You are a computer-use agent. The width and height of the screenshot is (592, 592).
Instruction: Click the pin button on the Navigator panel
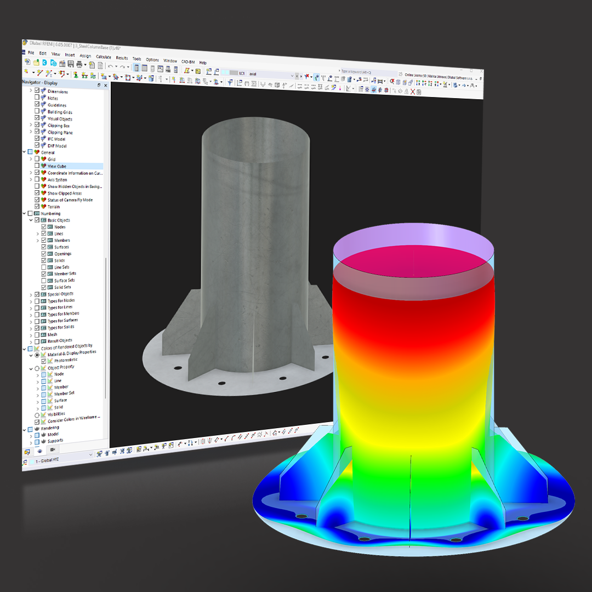coord(99,87)
